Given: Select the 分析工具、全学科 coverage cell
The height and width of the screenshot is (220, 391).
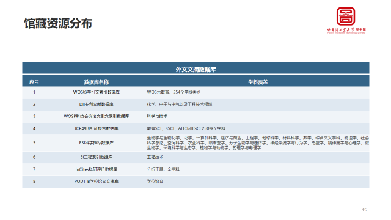Looking at the screenshot, I should coord(258,169).
